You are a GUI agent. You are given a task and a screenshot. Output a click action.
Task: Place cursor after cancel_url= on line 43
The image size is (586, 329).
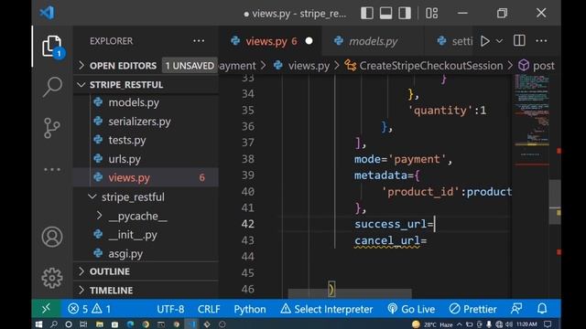coord(428,240)
